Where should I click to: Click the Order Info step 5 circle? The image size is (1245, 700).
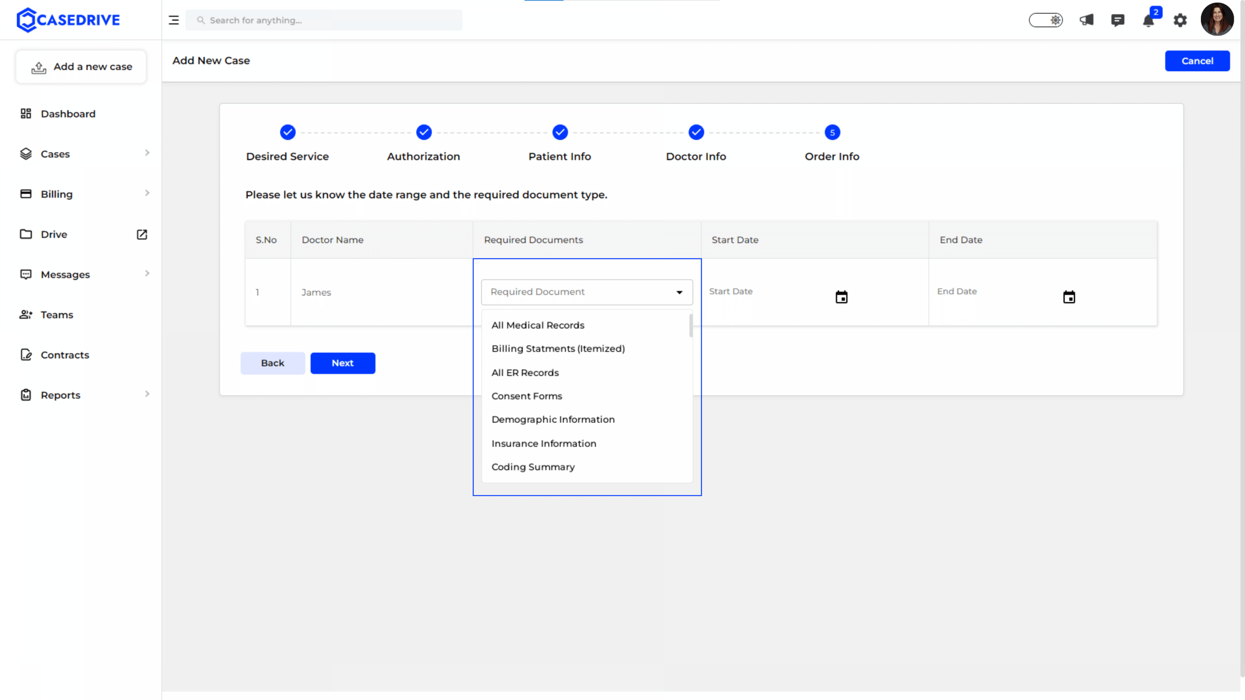tap(832, 132)
